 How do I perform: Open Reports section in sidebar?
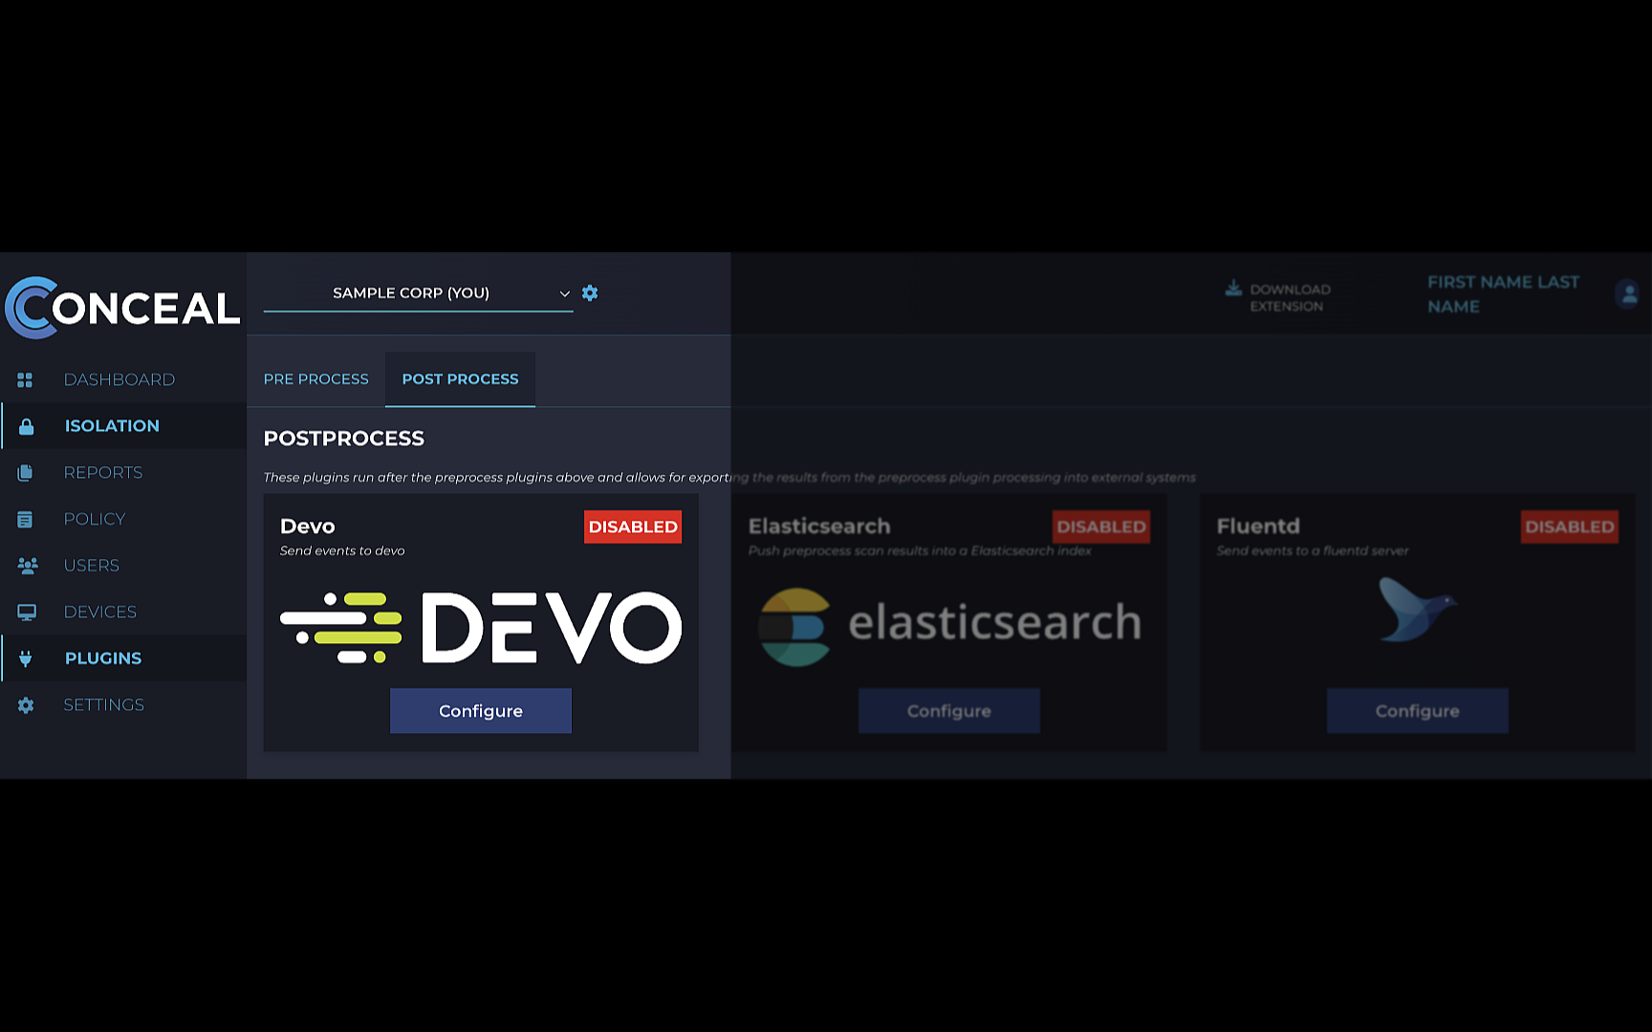103,473
